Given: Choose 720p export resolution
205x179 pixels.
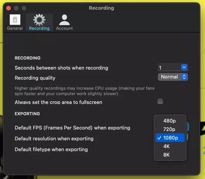Looking at the screenshot, I should pos(170,129).
